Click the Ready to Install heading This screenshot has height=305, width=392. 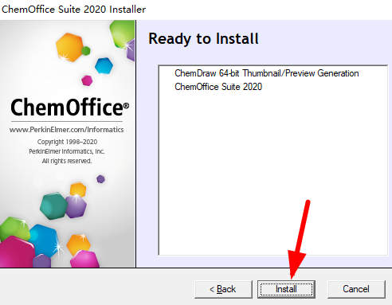tap(203, 39)
